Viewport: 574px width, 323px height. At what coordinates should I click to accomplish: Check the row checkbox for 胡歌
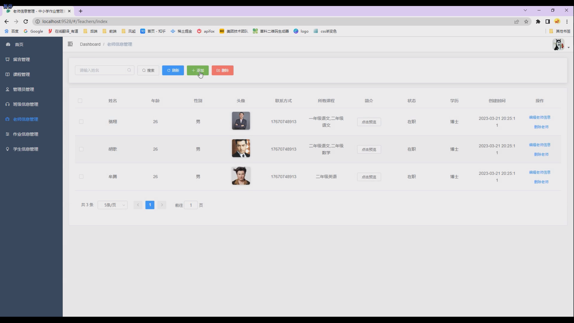81,149
